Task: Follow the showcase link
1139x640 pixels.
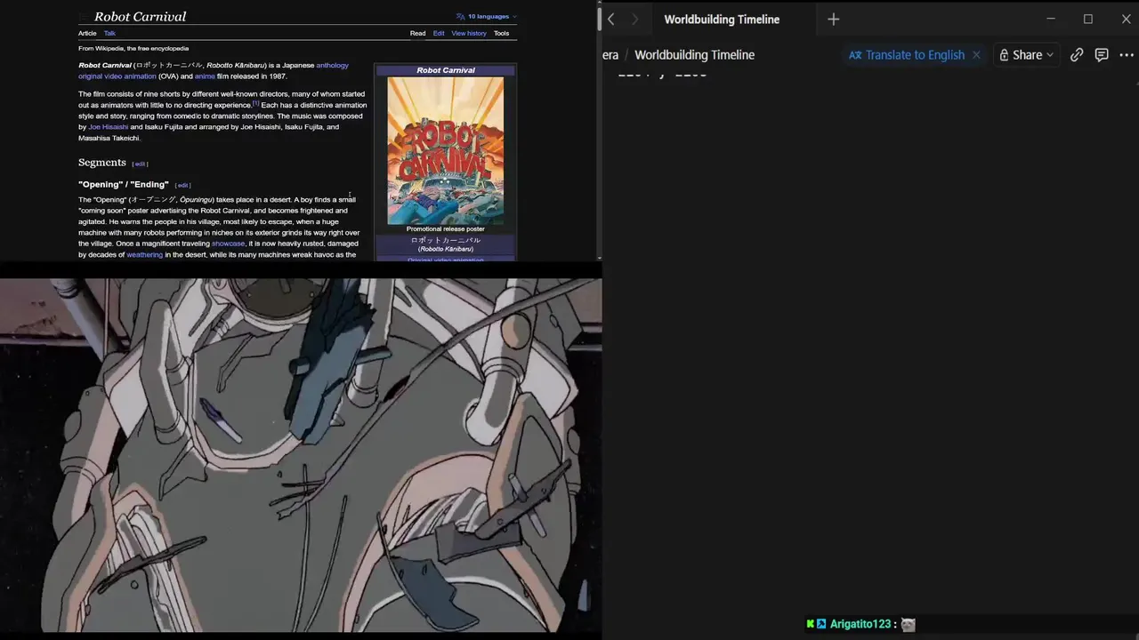Action: [x=228, y=244]
